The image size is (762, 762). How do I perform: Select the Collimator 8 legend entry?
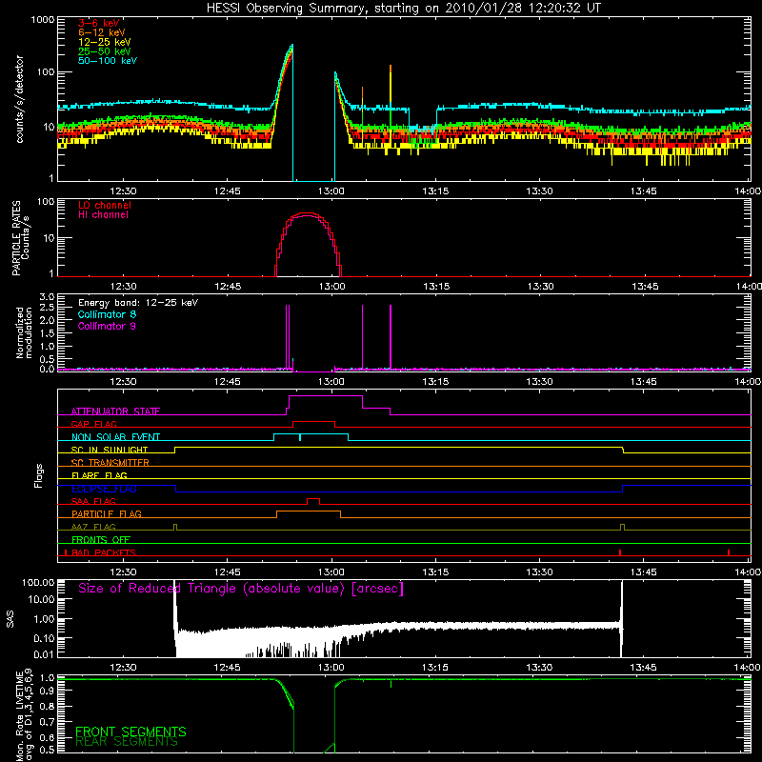tap(107, 314)
